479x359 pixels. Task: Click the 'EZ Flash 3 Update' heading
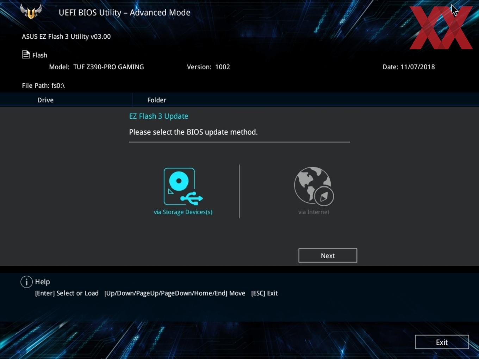158,116
